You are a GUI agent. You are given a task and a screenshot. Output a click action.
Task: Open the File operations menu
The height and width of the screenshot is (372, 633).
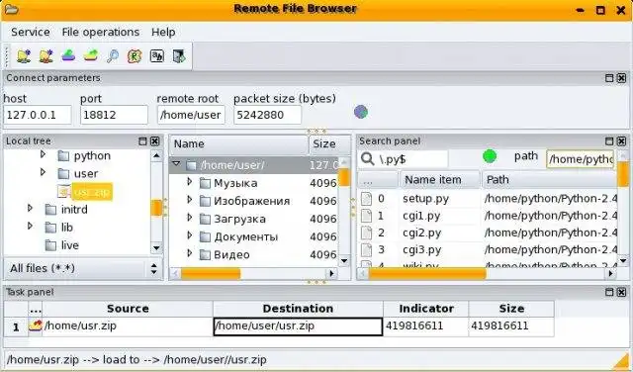(101, 32)
